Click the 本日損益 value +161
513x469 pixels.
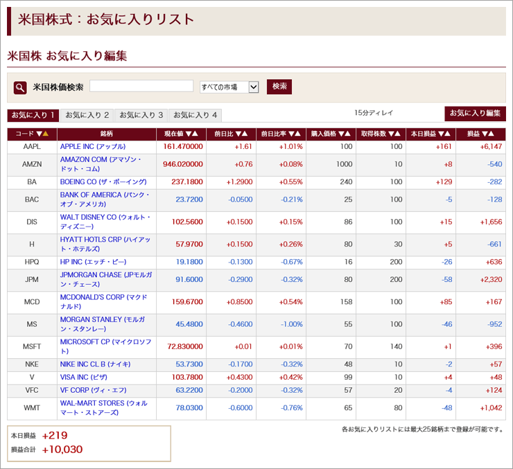444,146
